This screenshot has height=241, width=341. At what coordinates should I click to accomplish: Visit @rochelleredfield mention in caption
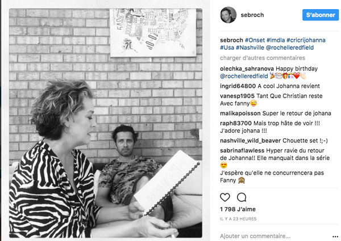click(290, 48)
